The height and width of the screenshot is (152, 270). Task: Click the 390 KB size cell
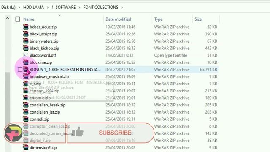(211, 34)
